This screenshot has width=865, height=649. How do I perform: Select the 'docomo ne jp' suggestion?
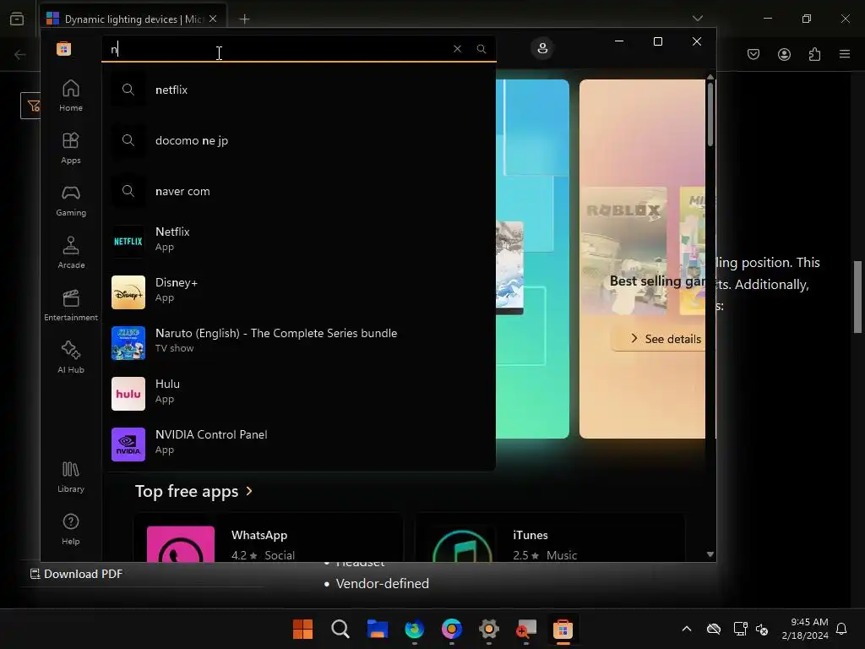click(x=298, y=140)
